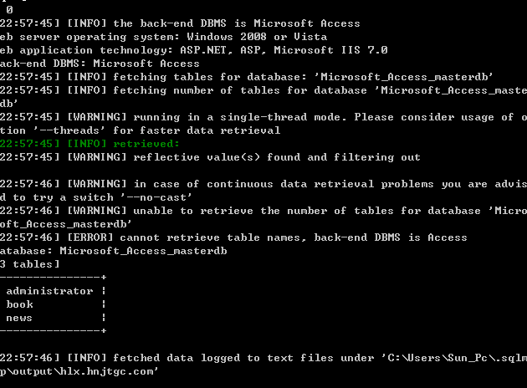Click the 'book' table entry

19,304
